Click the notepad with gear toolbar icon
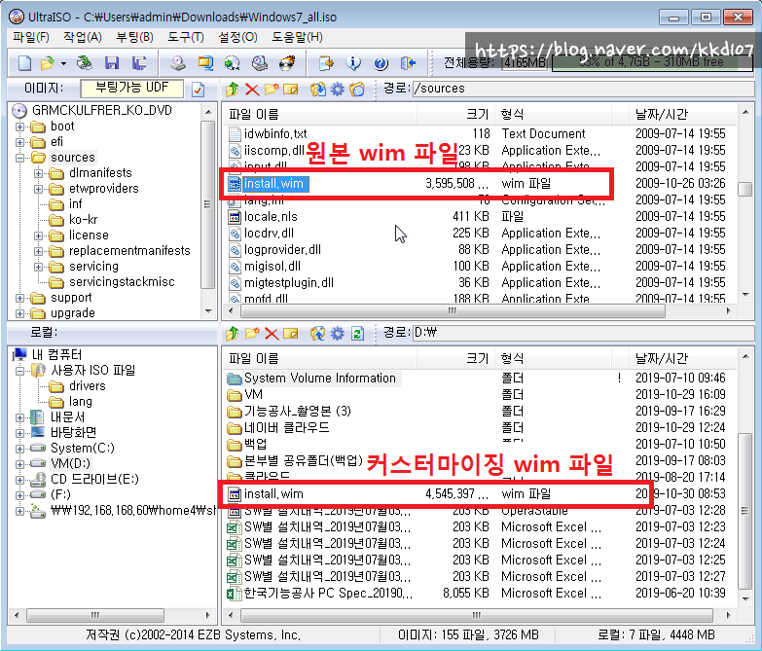This screenshot has width=762, height=651. (326, 63)
